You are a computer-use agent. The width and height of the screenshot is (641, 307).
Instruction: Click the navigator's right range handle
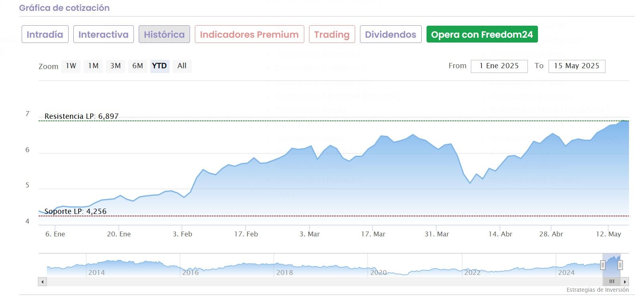(620, 265)
